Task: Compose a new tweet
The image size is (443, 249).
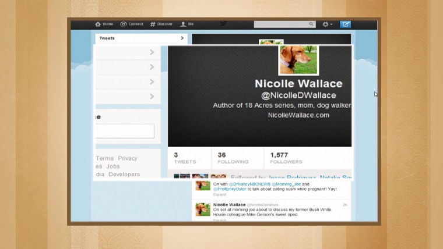Action: [345, 24]
